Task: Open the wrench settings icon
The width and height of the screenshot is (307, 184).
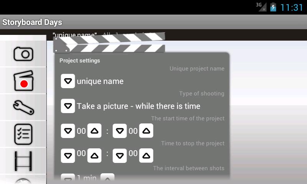Action: point(23,107)
